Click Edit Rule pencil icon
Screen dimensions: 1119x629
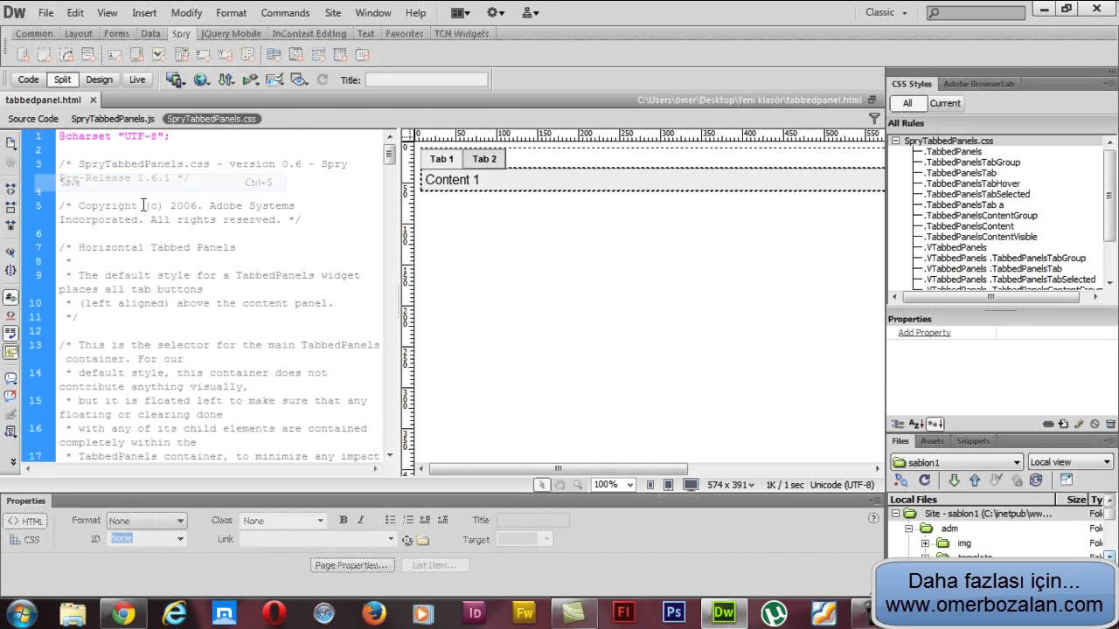[x=1079, y=424]
